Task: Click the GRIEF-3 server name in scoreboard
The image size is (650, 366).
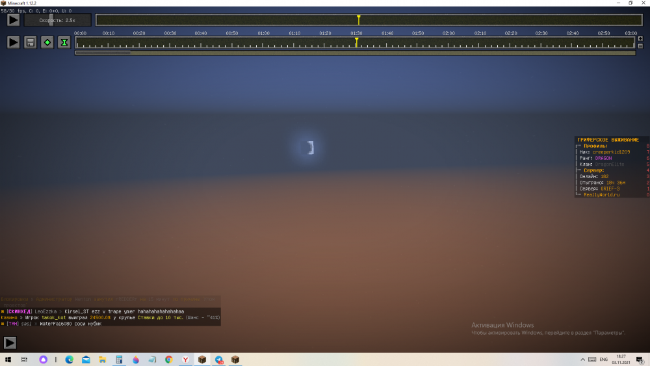Action: (x=610, y=189)
